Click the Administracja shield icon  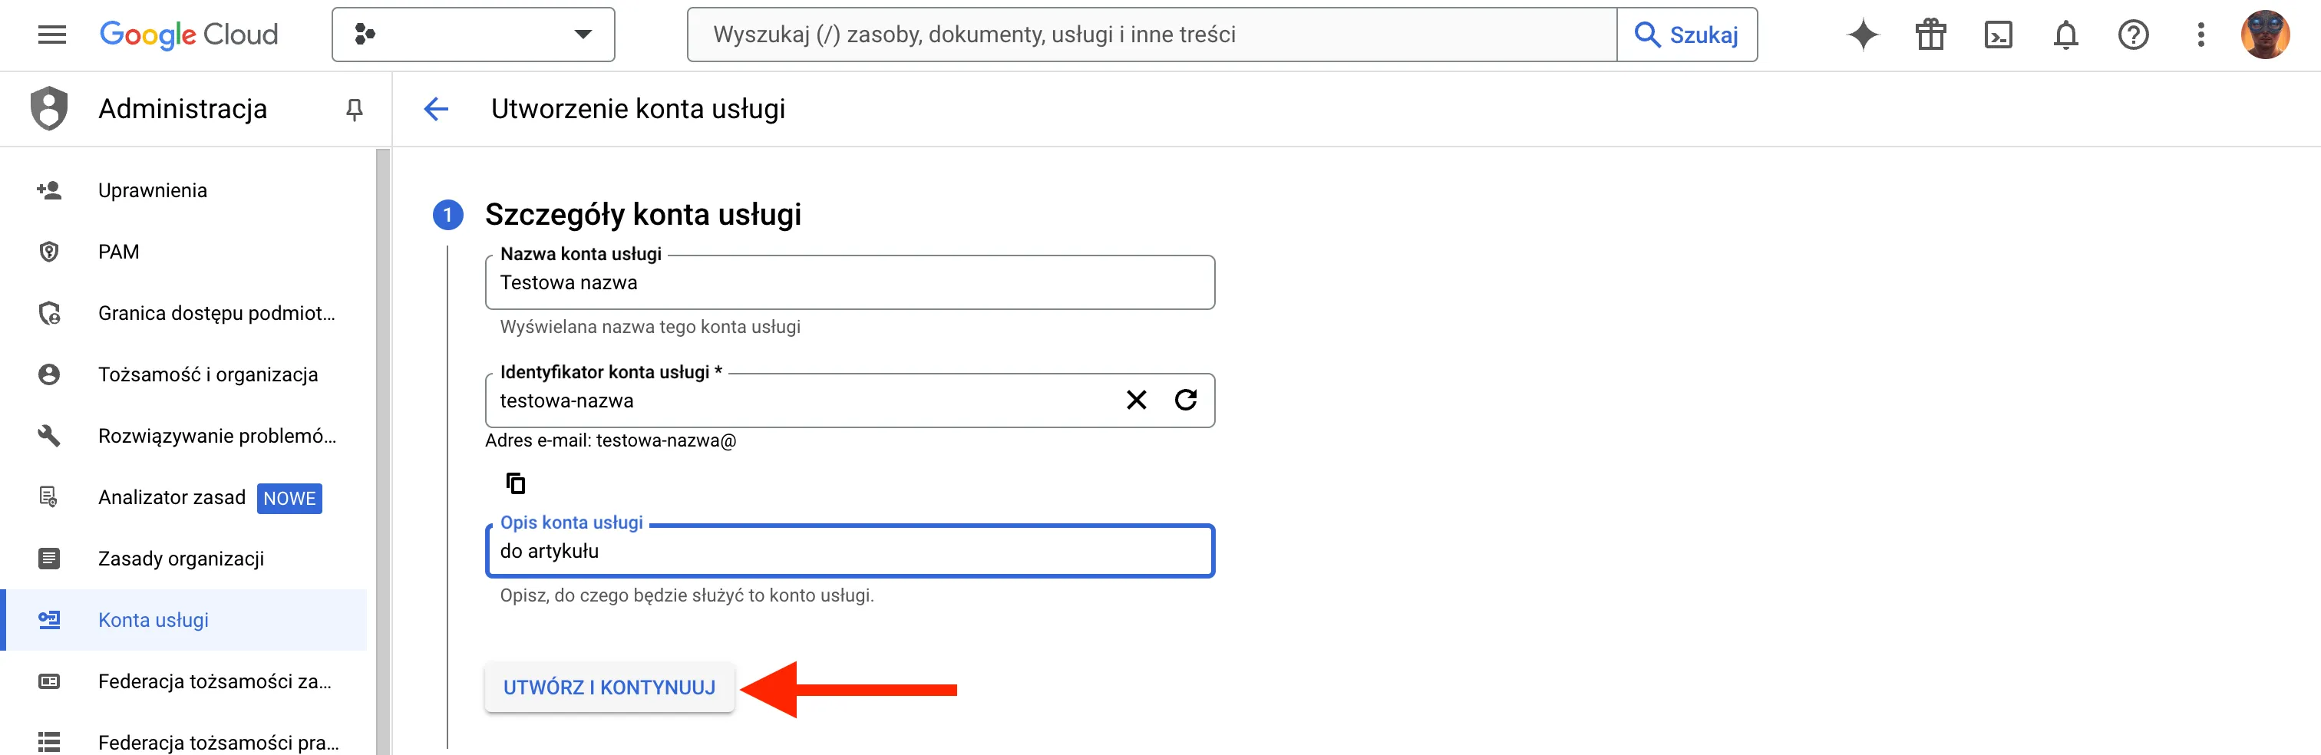50,108
